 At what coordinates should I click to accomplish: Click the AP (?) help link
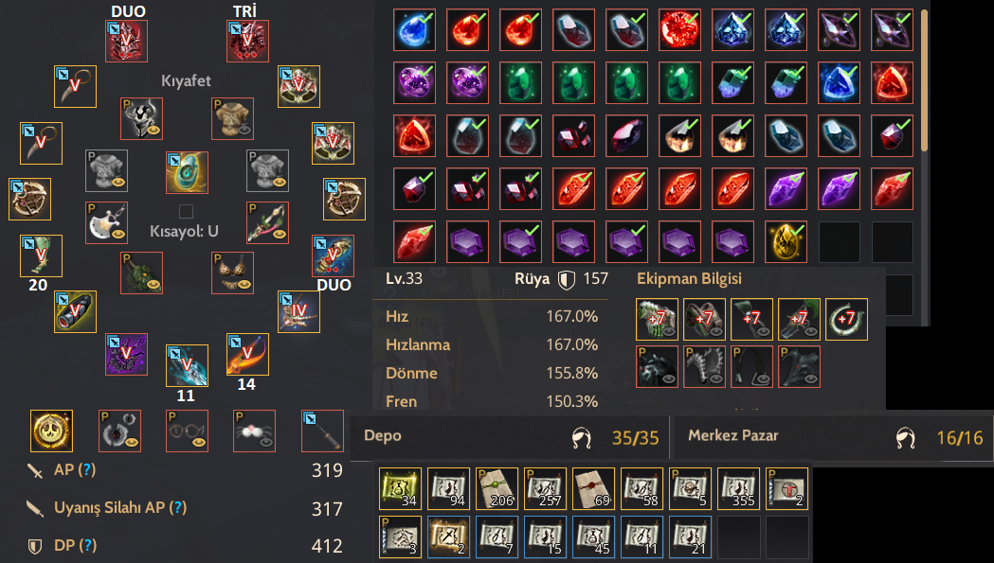[x=87, y=470]
